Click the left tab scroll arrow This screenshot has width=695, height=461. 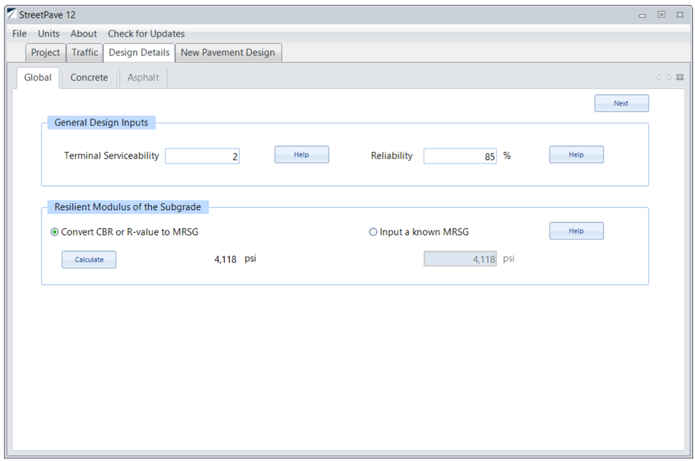pyautogui.click(x=658, y=77)
